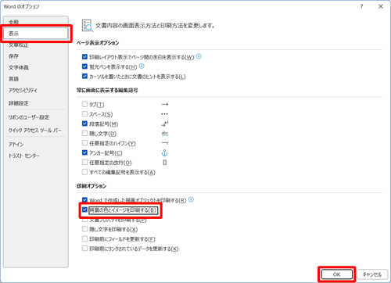Open the 詳細設定 category
391x283 pixels.
19,103
